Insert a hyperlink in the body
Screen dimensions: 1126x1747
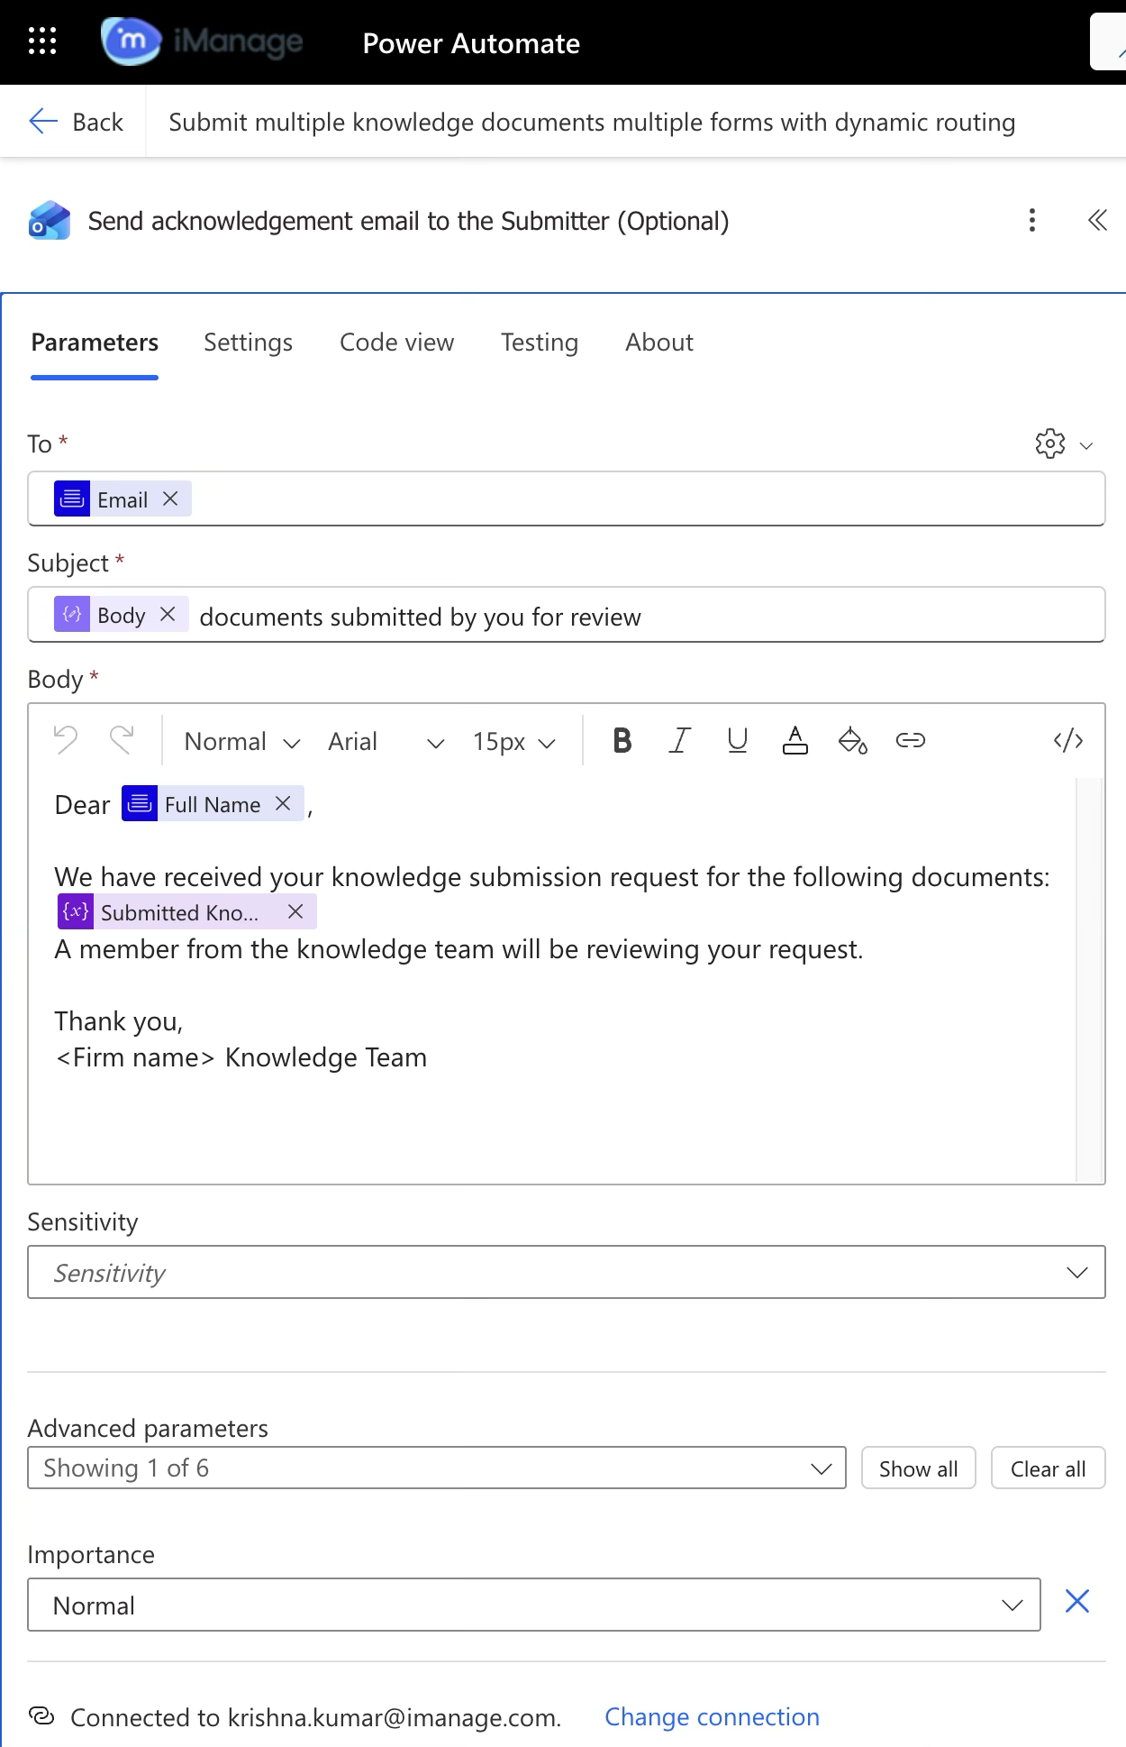pyautogui.click(x=910, y=741)
